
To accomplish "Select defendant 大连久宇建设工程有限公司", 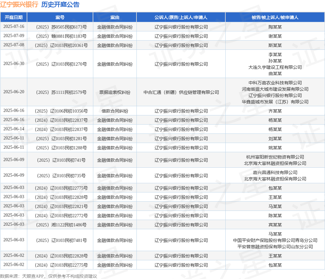I will (275, 67).
